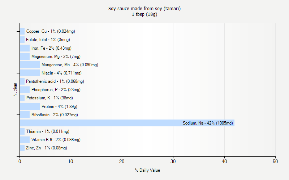
Task: Click the % Daily Value axis title
Action: pos(147,170)
